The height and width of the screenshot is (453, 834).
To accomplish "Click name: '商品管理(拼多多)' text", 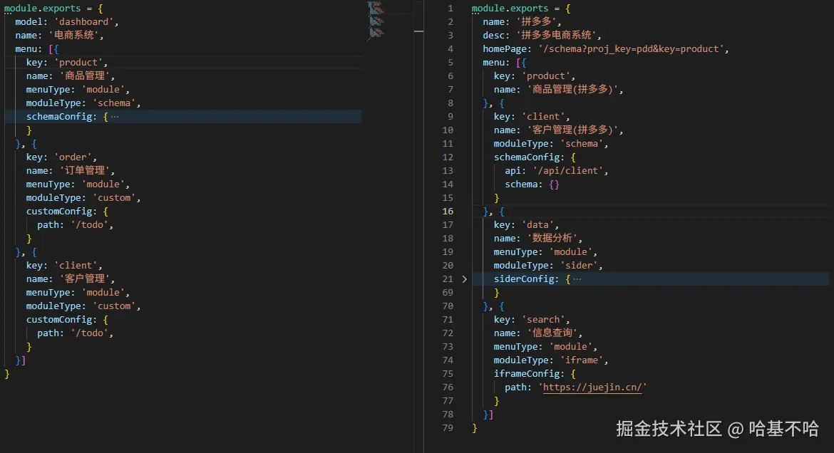I will [558, 89].
